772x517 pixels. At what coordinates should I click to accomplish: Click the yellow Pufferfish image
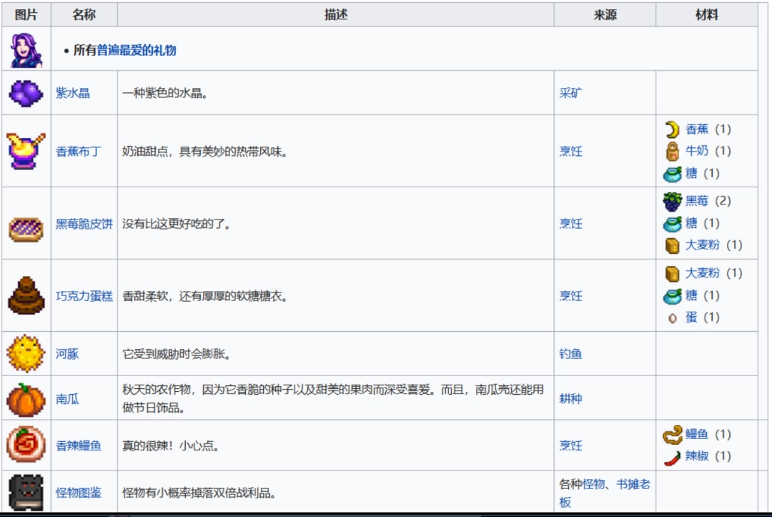[26, 353]
